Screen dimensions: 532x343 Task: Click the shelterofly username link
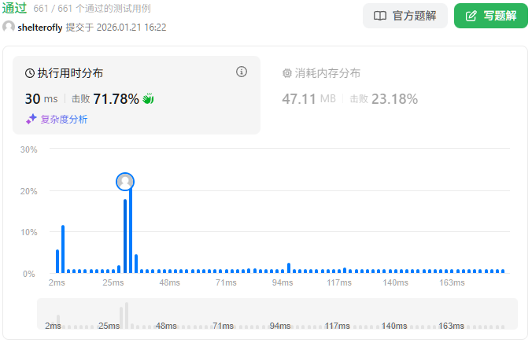click(x=40, y=27)
